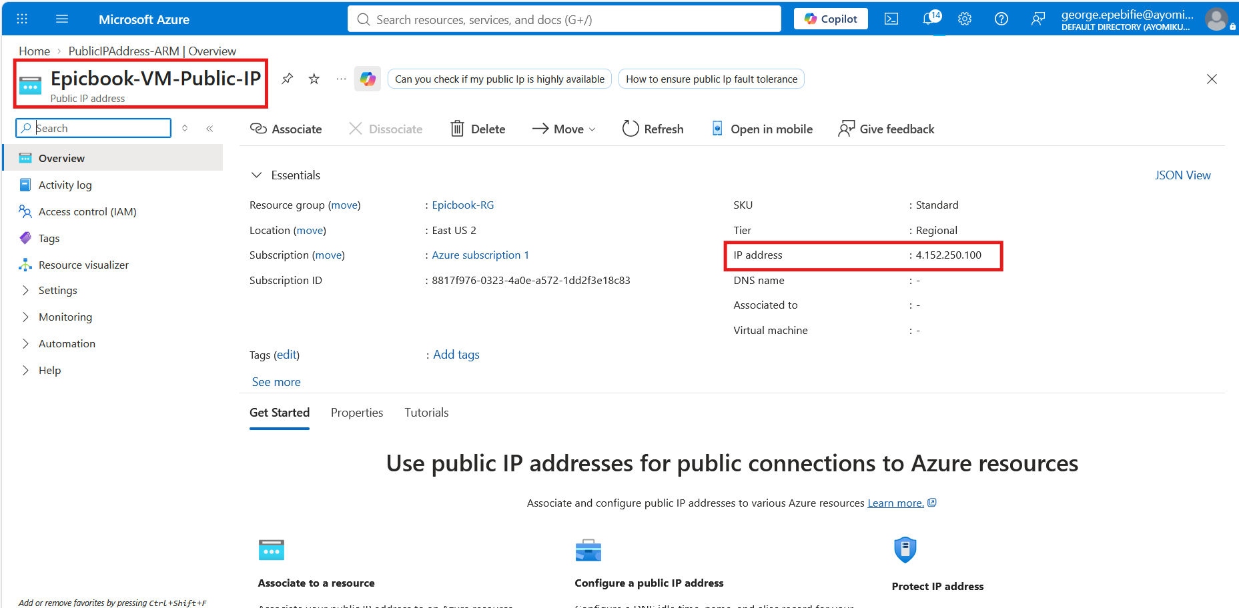Viewport: 1239px width, 608px height.
Task: Open the Azure portal hamburger menu
Action: tap(62, 19)
